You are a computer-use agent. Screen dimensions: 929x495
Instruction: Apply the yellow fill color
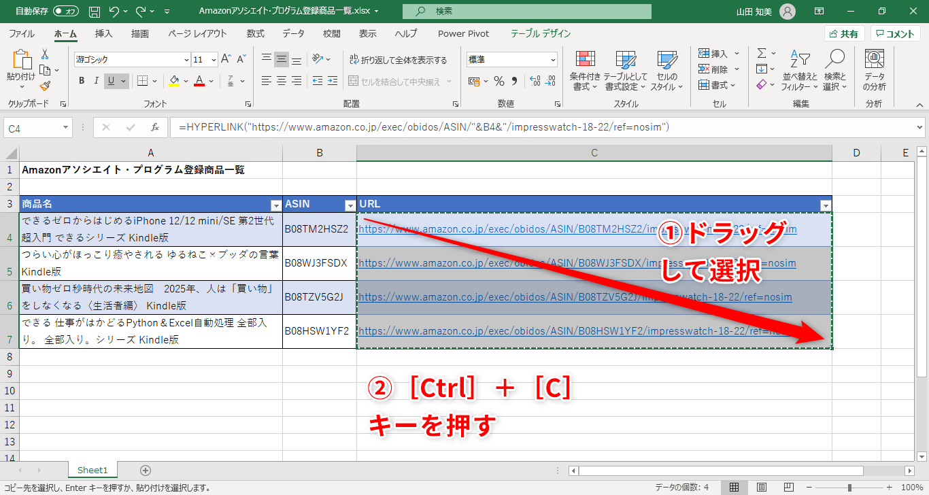click(174, 81)
